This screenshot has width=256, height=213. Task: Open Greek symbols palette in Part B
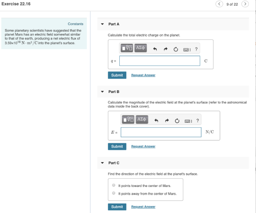[142, 119]
